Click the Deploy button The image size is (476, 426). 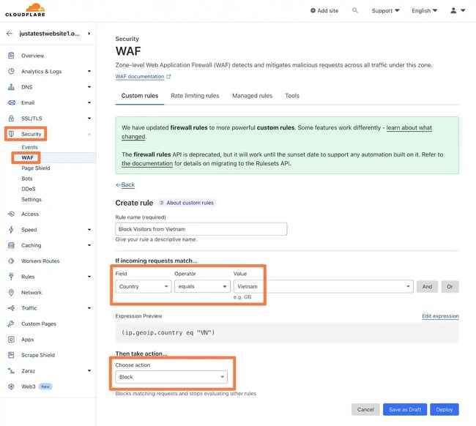[x=445, y=410]
